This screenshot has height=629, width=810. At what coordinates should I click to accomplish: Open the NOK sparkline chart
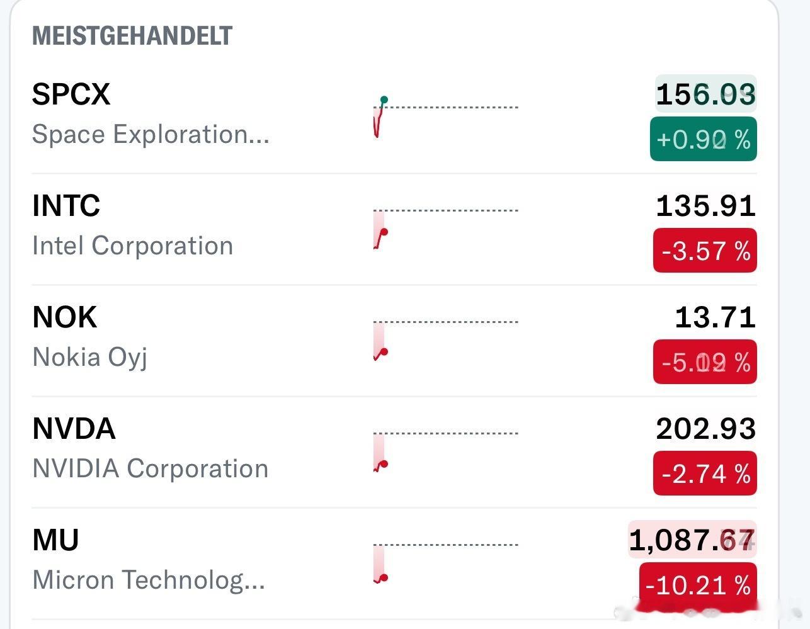tap(445, 341)
